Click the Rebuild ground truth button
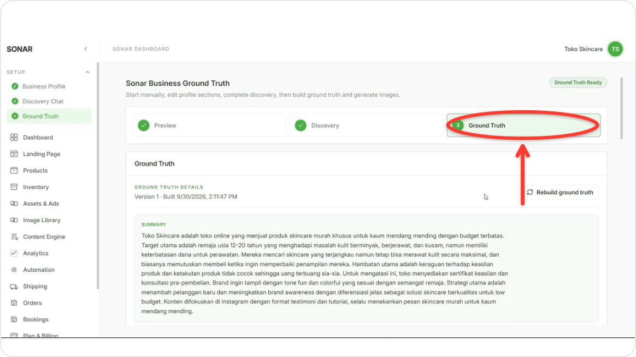 (560, 193)
